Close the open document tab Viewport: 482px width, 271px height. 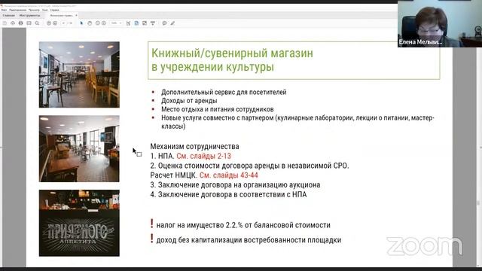[76, 15]
